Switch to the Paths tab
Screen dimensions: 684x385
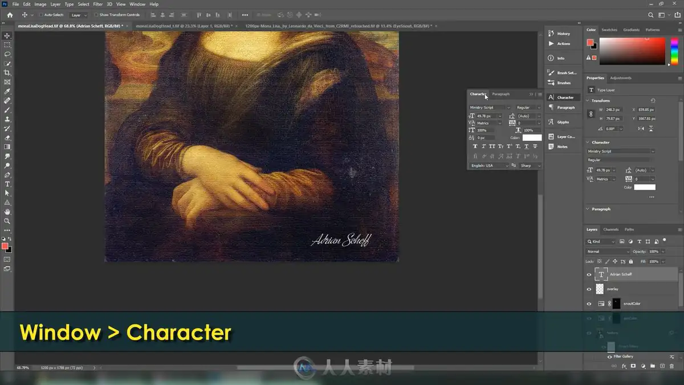point(629,230)
